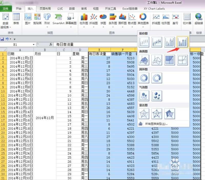Open the screenshot tool (屏幕截图)
Screen dimensions: 205x180
[71, 19]
